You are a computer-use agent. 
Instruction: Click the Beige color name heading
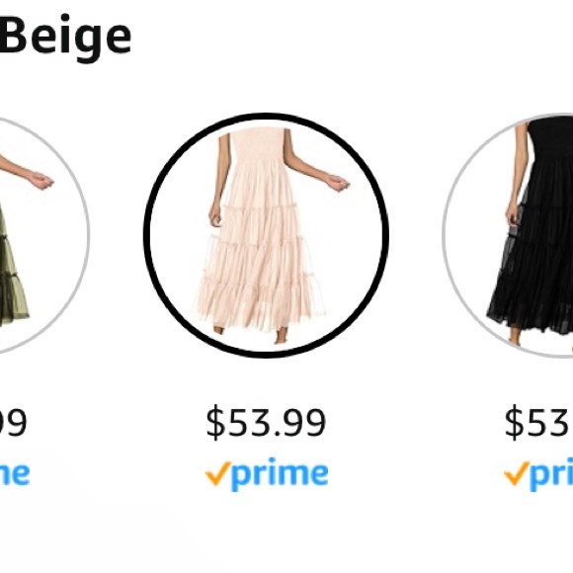(65, 36)
